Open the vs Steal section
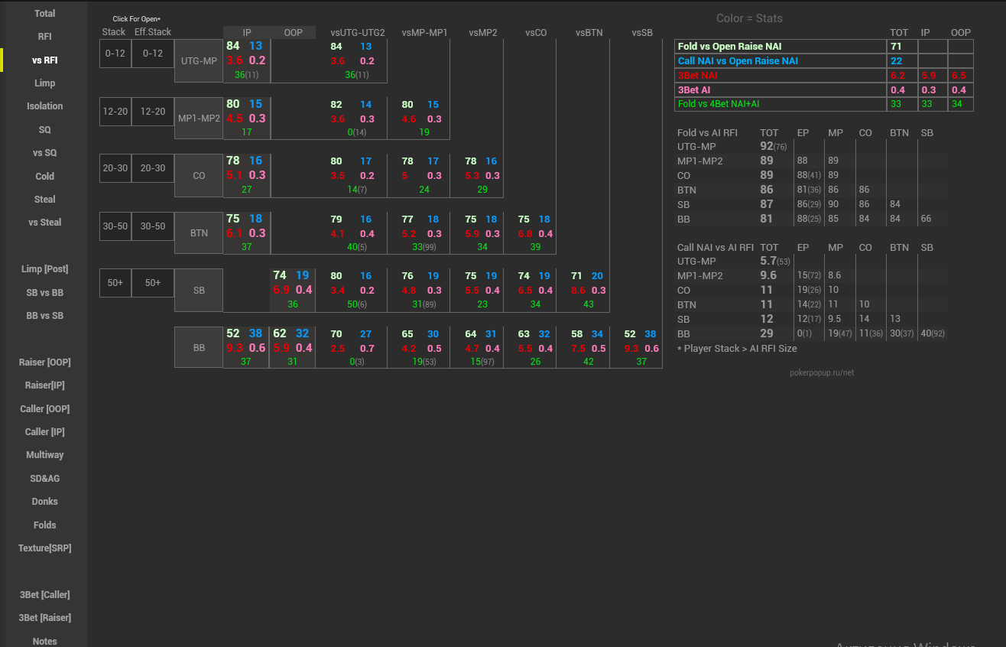The width and height of the screenshot is (1006, 647). point(44,223)
